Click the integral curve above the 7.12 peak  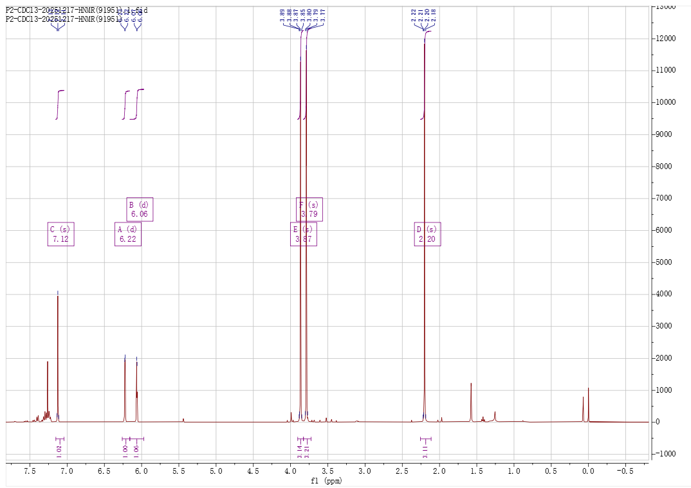tap(59, 103)
